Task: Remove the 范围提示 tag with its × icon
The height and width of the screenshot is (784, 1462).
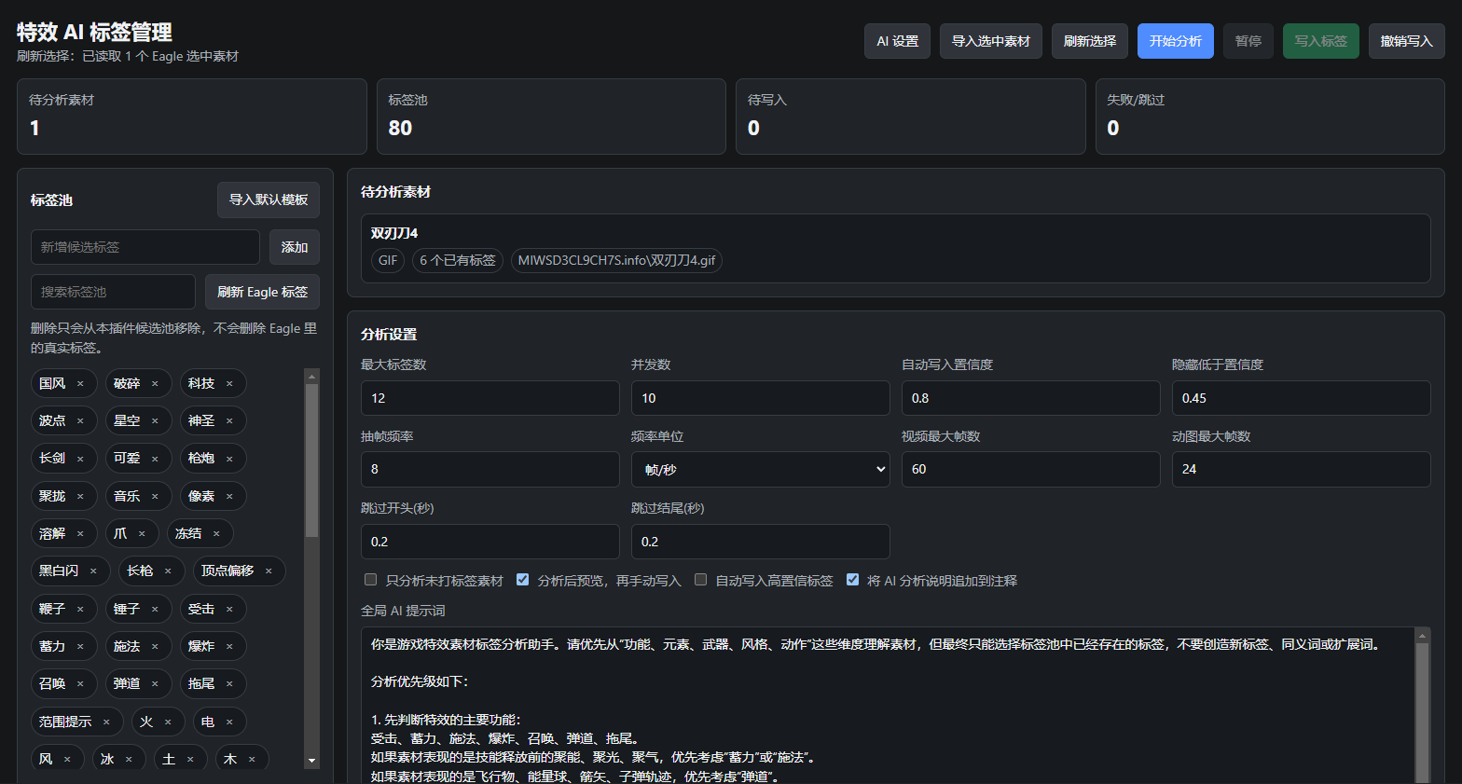Action: coord(106,722)
